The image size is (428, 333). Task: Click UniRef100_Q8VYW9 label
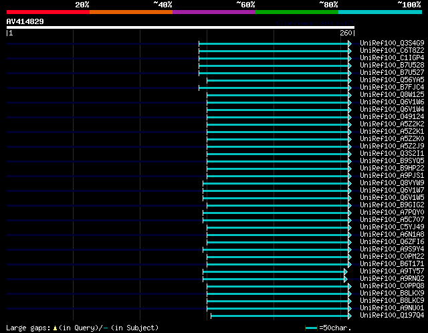[x=392, y=183]
